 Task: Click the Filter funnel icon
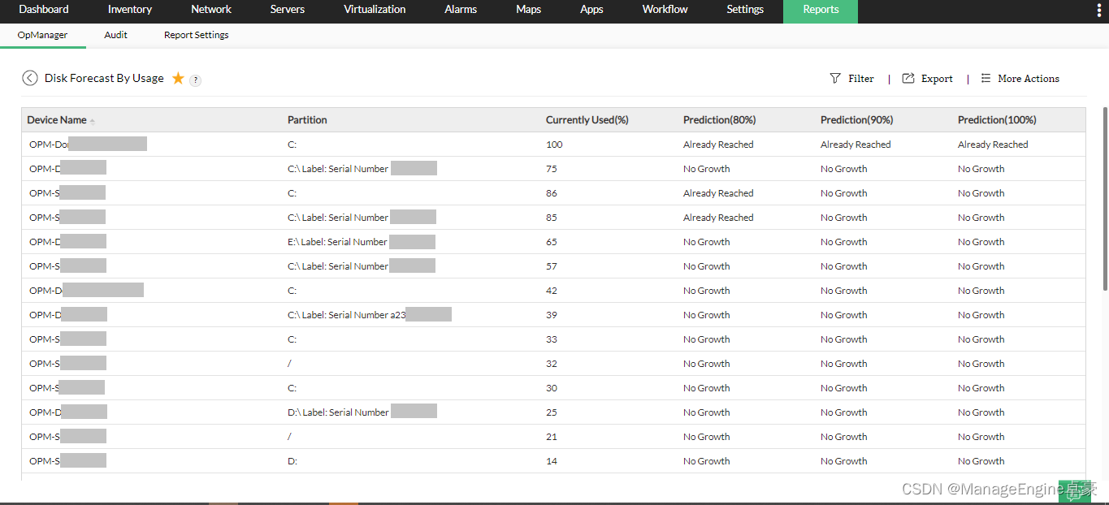coord(835,79)
